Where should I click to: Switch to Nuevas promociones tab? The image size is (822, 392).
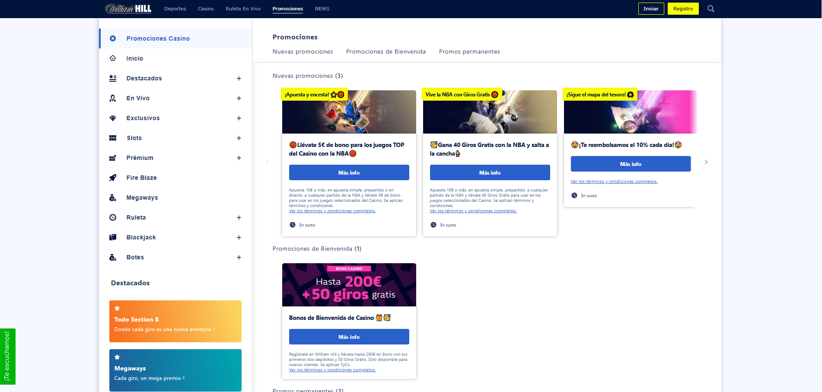click(x=303, y=51)
